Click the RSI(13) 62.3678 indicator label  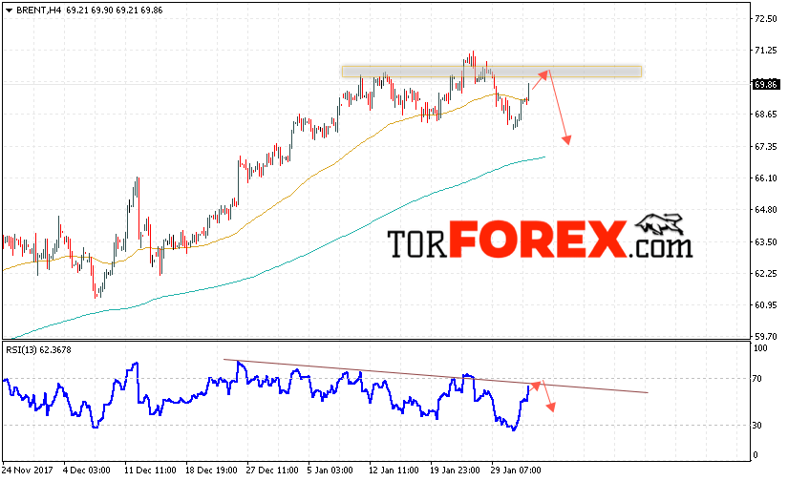38,350
